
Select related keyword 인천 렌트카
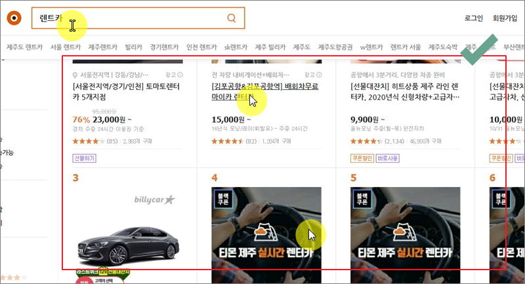[201, 47]
